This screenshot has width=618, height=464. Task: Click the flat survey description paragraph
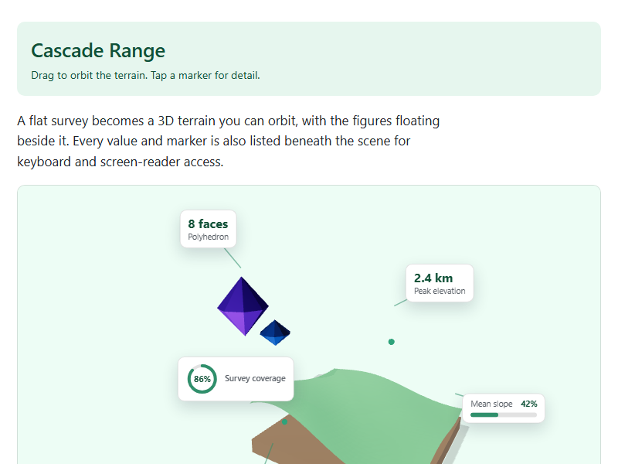point(228,141)
